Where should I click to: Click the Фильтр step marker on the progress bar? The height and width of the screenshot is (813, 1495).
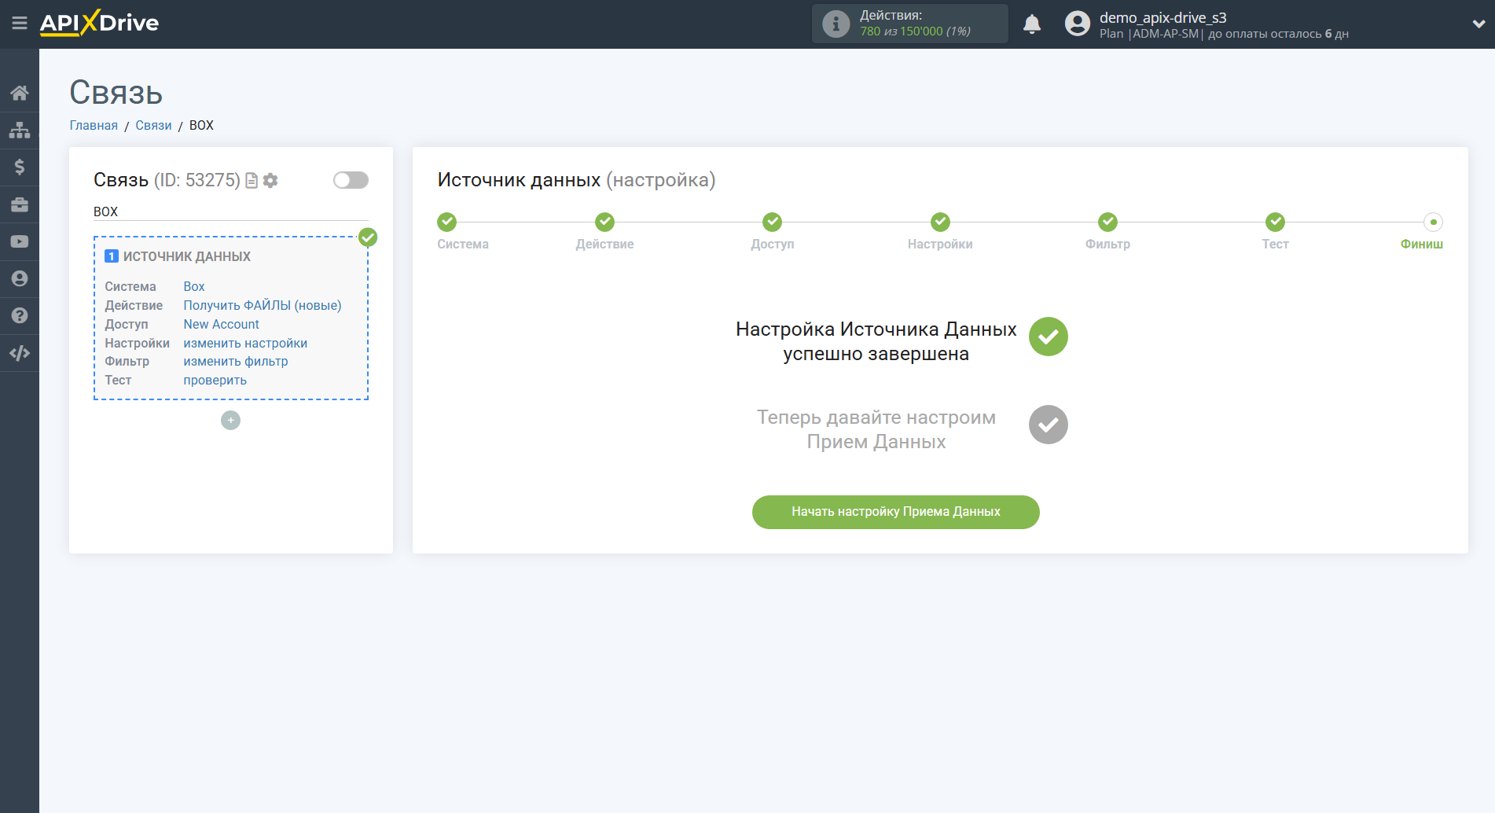[x=1107, y=222]
